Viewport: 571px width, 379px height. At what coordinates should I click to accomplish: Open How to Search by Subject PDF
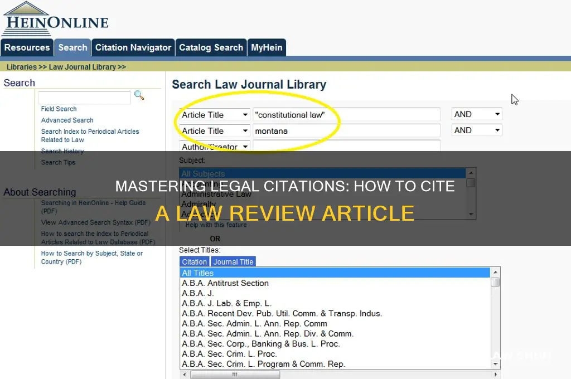pyautogui.click(x=92, y=257)
